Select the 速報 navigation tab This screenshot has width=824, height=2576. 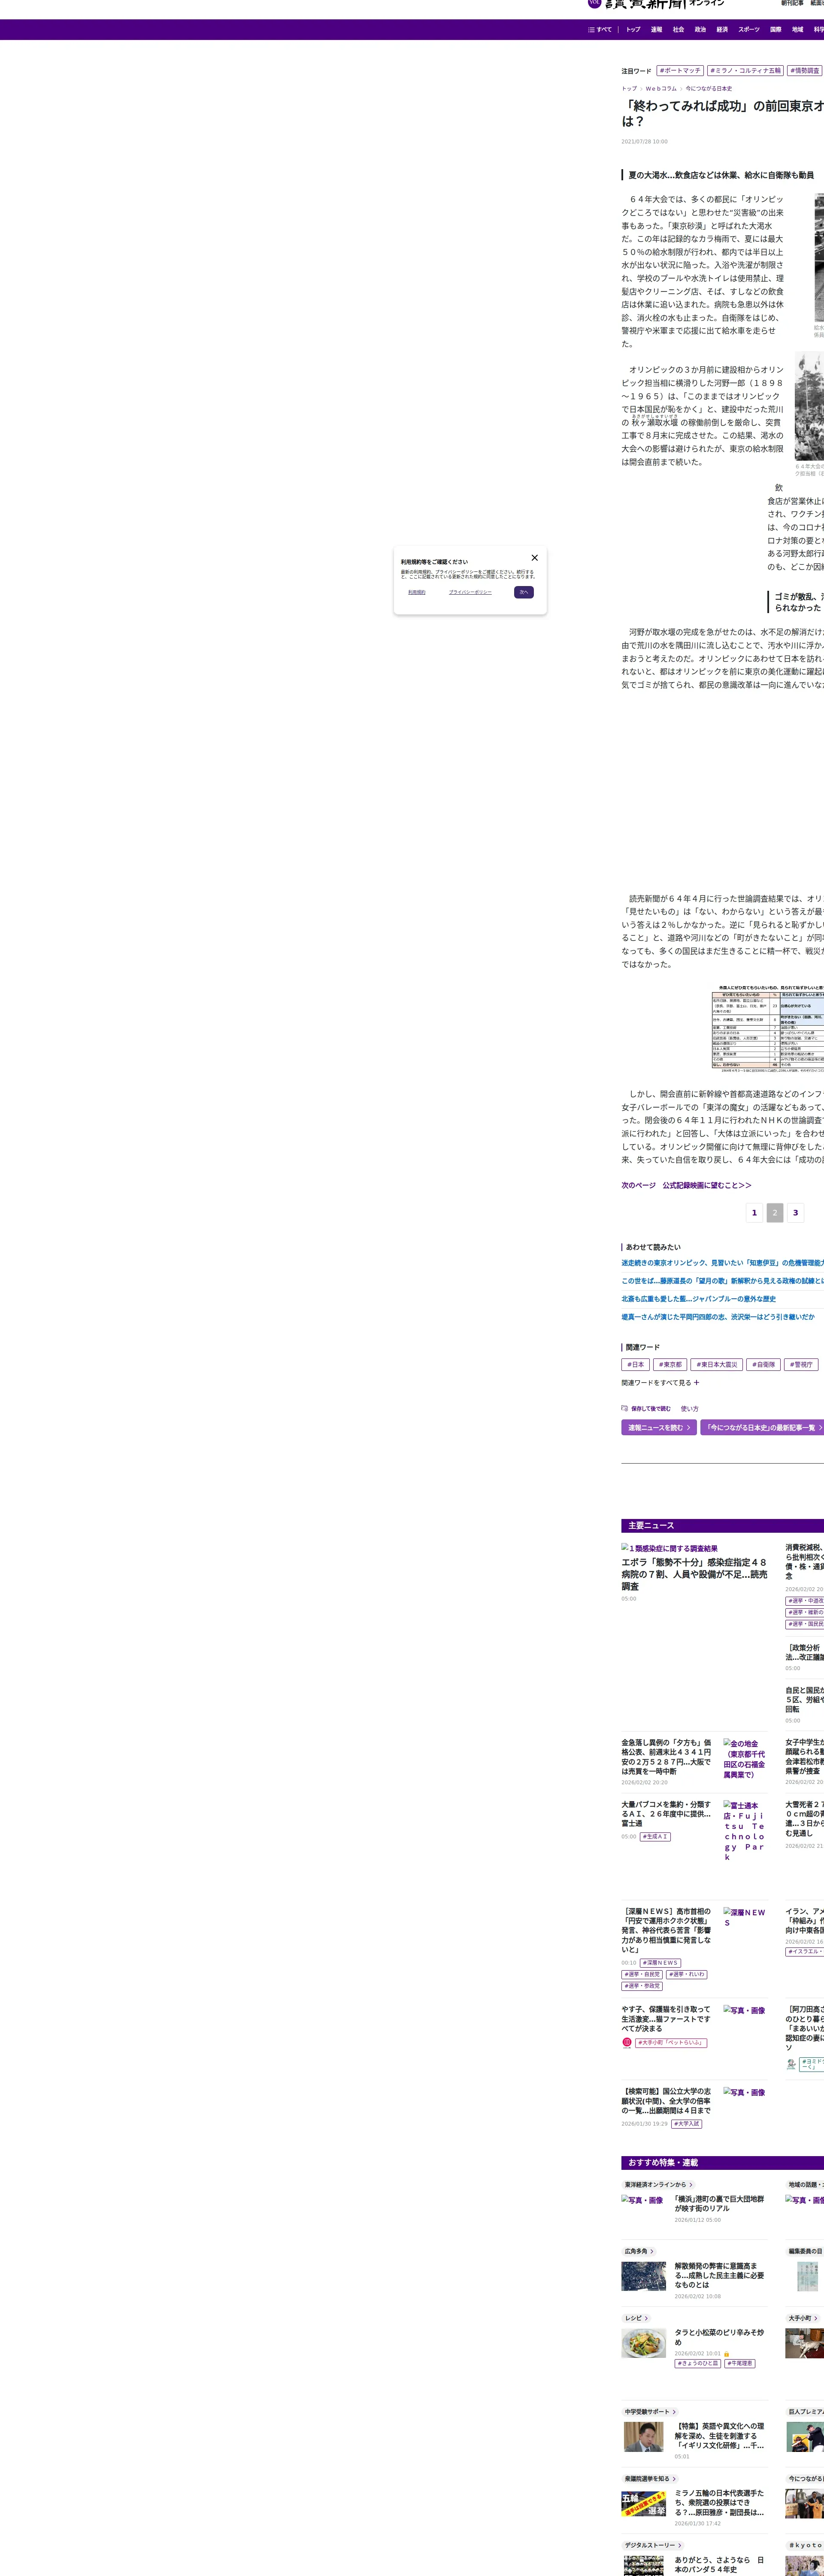(656, 30)
